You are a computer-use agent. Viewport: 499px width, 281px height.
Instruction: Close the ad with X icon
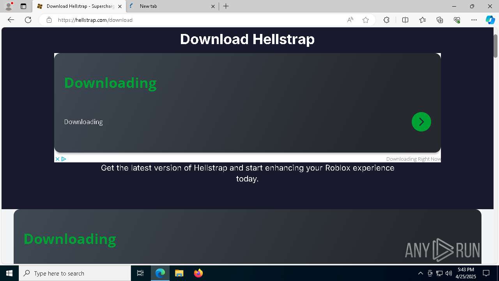coord(57,159)
